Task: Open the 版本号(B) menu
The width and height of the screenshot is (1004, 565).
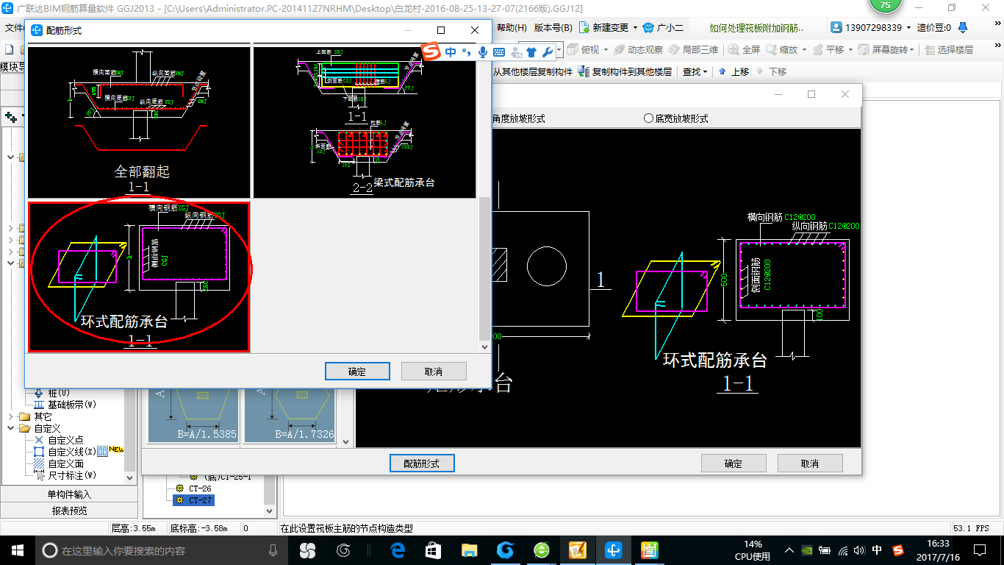Action: pos(553,28)
